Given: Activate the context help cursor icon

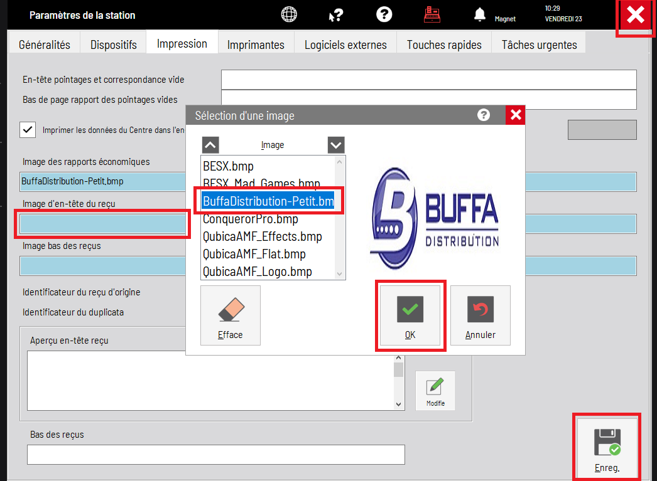Looking at the screenshot, I should tap(335, 15).
